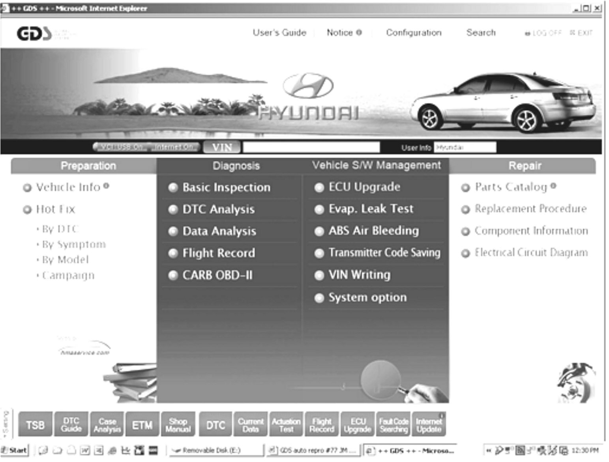The height and width of the screenshot is (462, 609).
Task: Select the Diagnosis tab header
Action: [x=236, y=166]
